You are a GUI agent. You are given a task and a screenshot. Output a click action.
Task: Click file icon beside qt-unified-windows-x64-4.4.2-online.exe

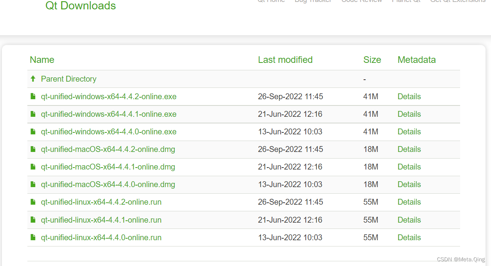pyautogui.click(x=33, y=96)
